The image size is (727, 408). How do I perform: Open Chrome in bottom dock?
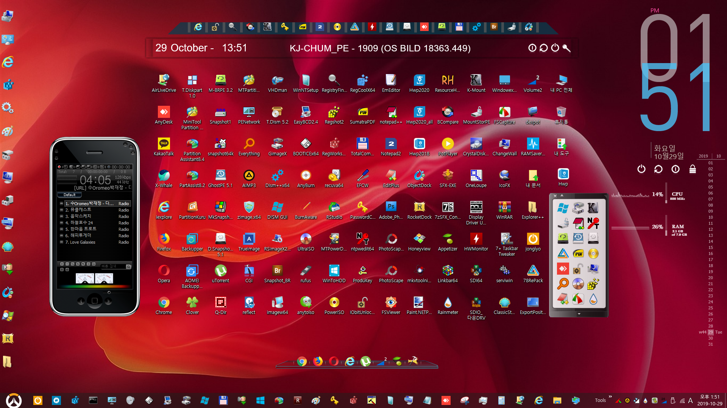click(x=302, y=362)
